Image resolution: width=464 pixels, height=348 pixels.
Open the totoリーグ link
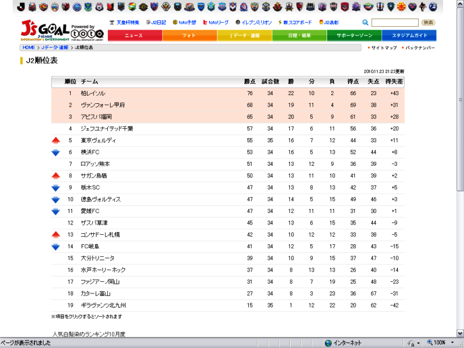pyautogui.click(x=216, y=23)
